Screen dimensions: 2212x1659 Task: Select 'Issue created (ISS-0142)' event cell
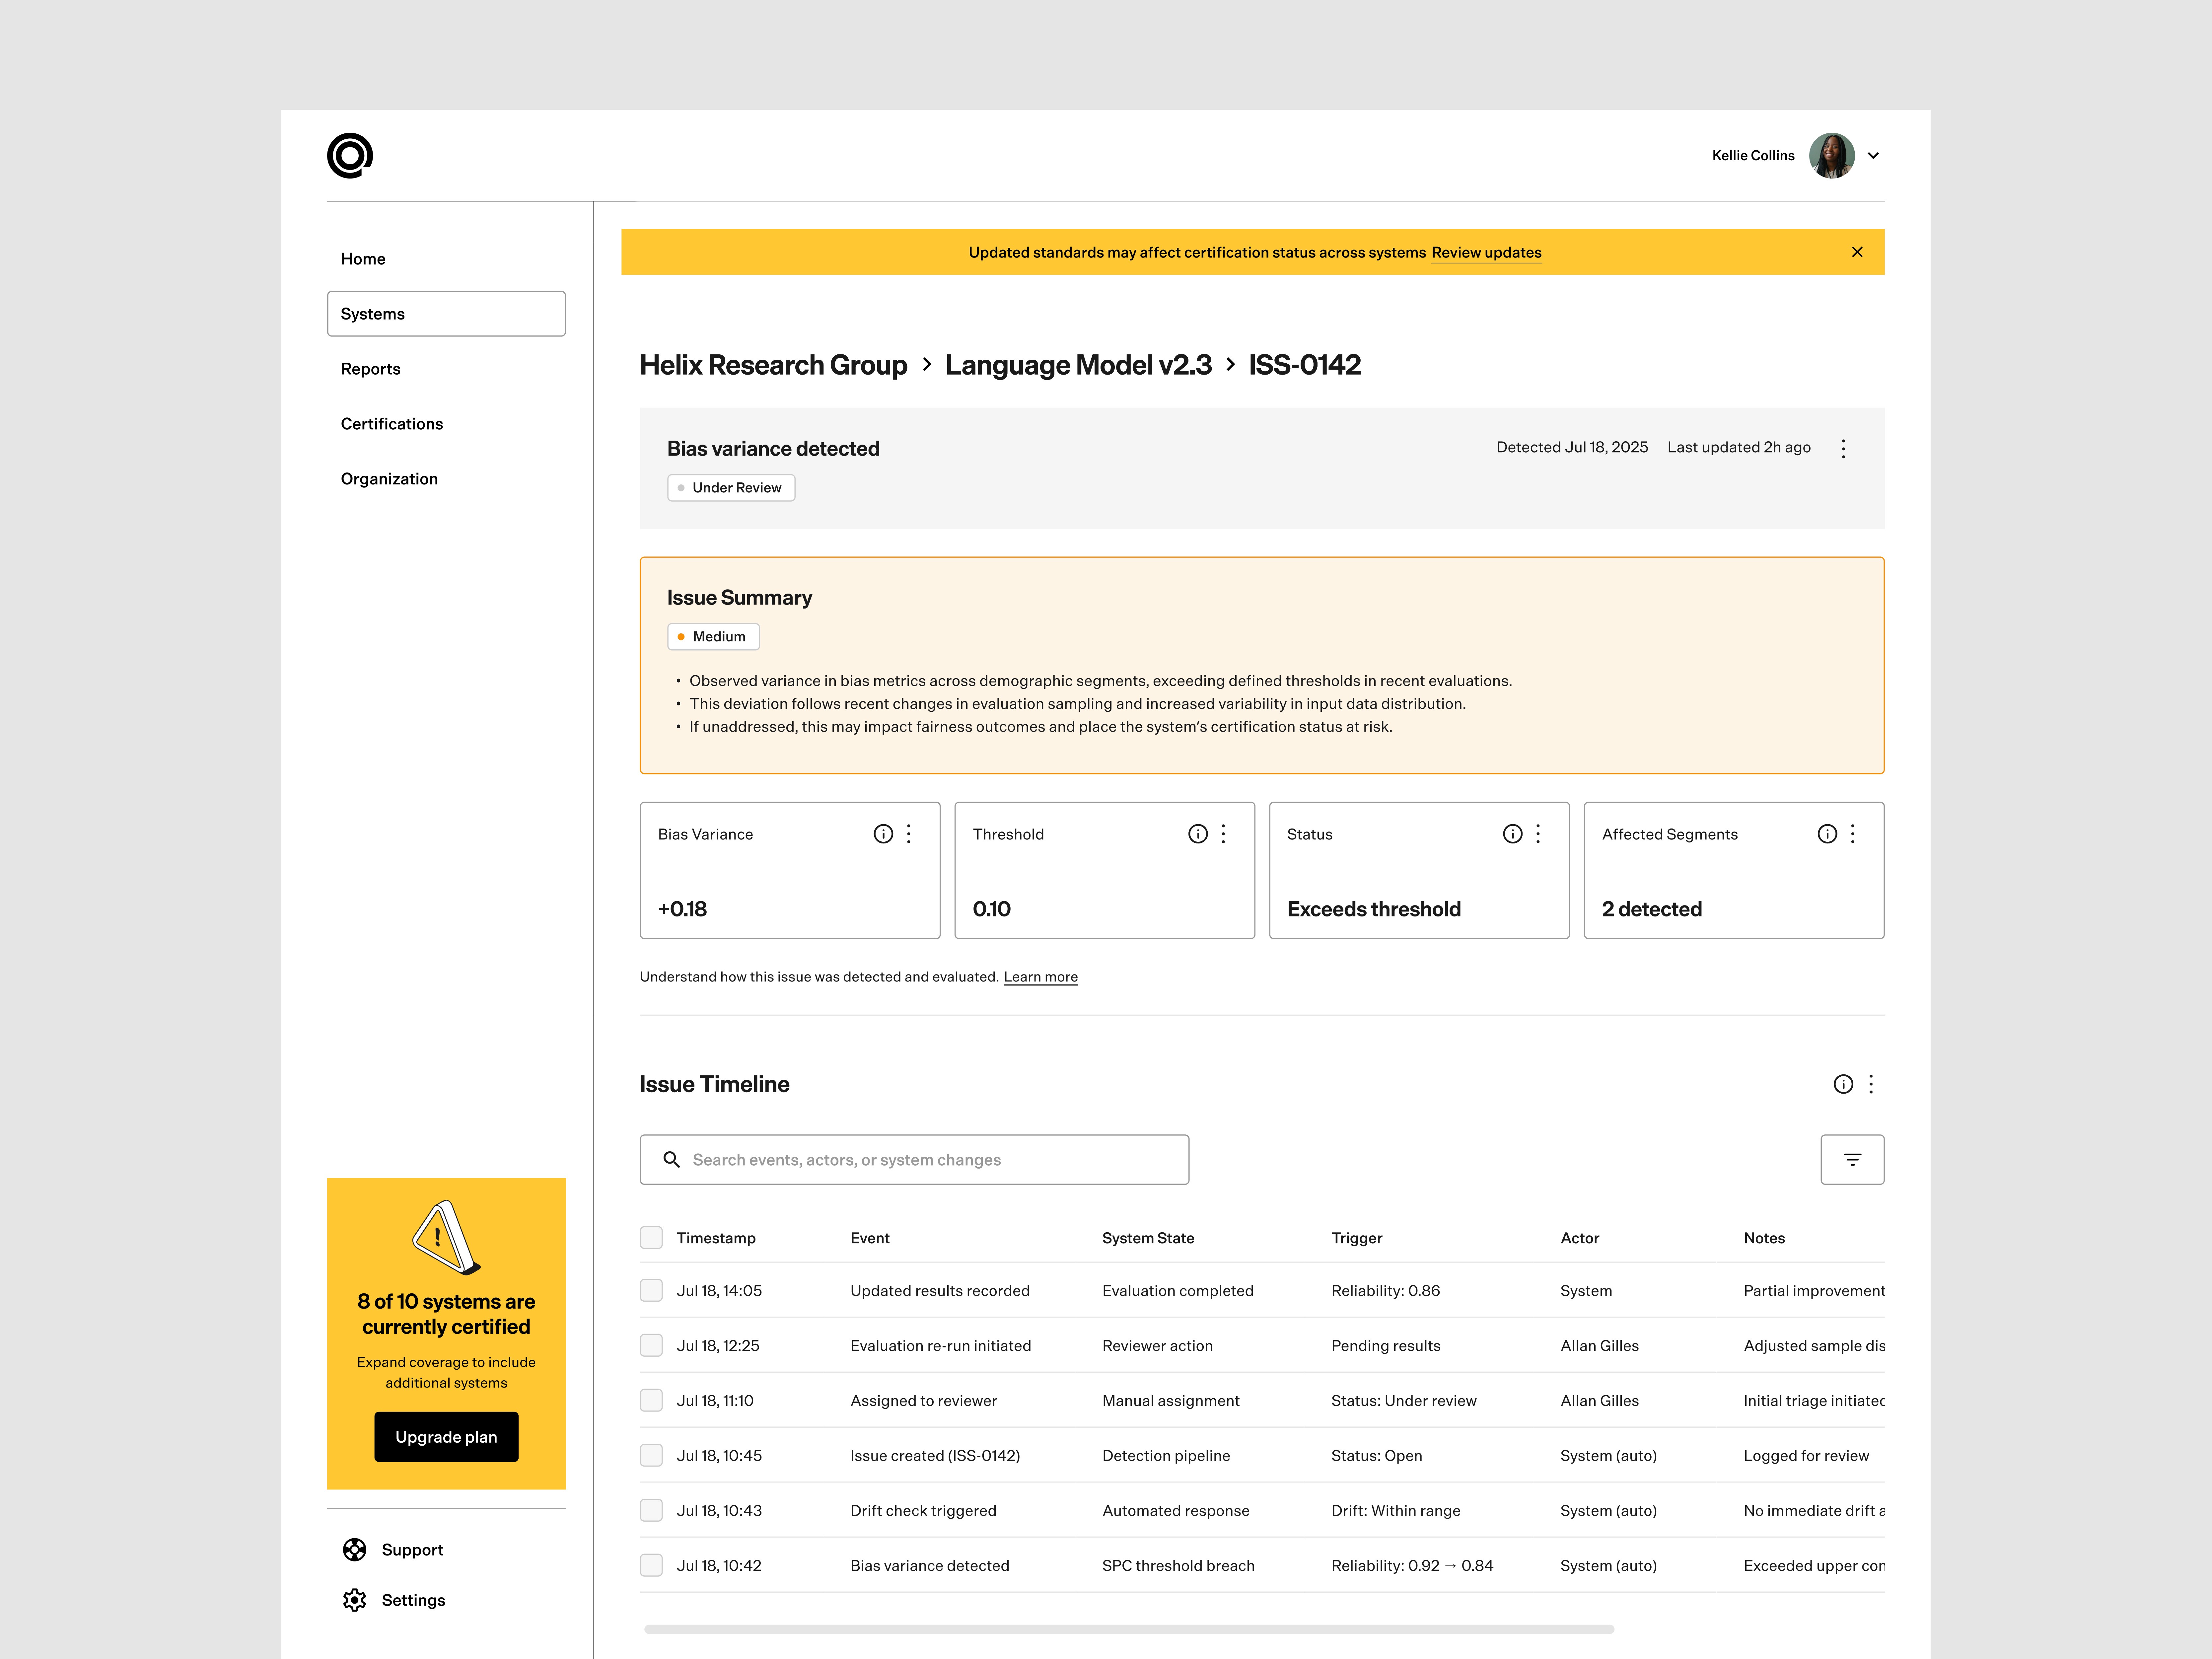pyautogui.click(x=935, y=1456)
